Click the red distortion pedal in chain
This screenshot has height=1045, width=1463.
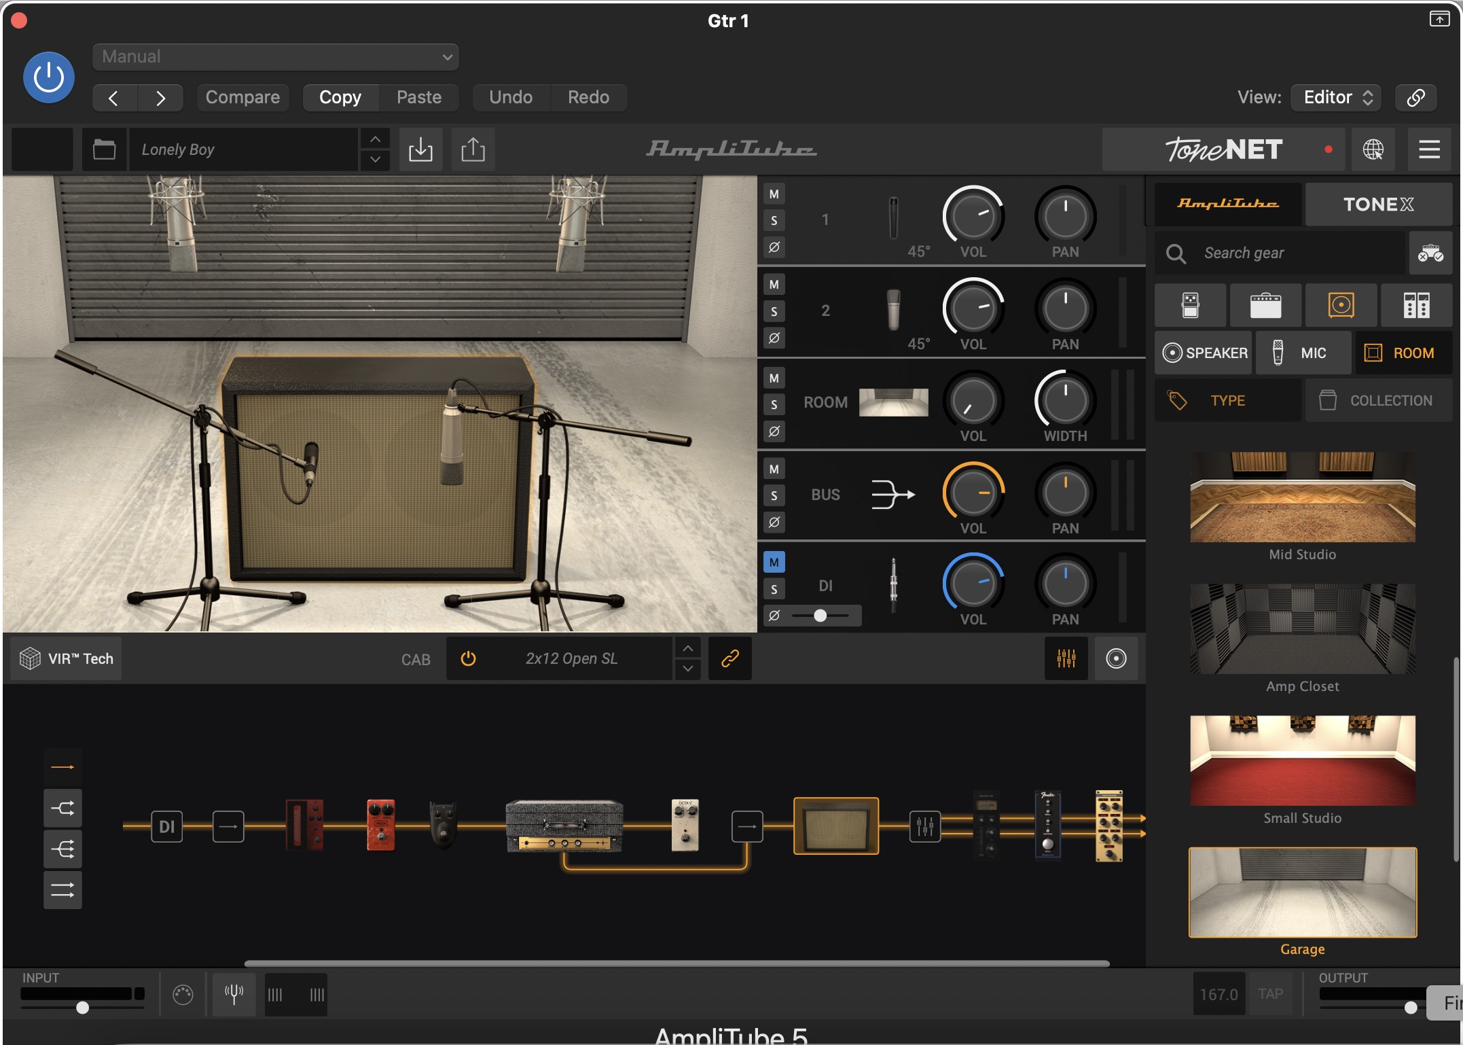[380, 826]
